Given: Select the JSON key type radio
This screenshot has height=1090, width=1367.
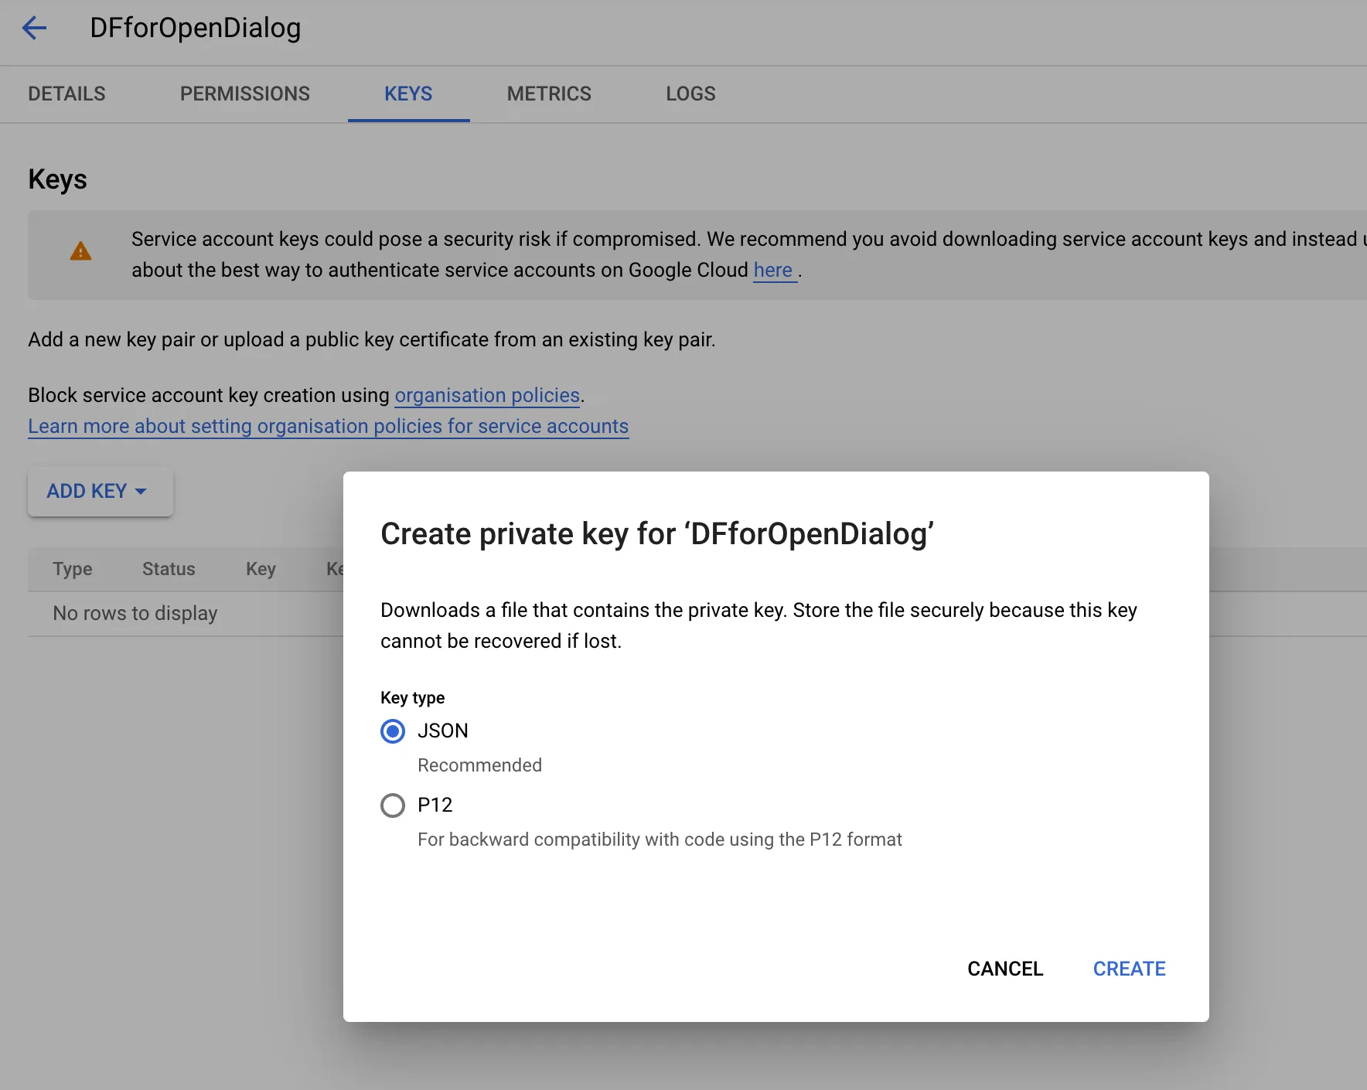Looking at the screenshot, I should tap(393, 731).
